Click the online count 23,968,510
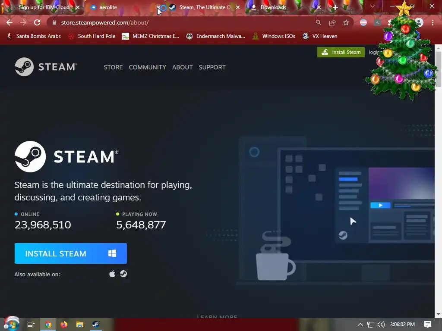The width and height of the screenshot is (442, 331). pos(43,225)
